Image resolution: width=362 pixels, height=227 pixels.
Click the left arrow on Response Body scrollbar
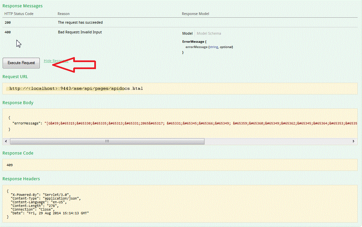click(x=6, y=141)
